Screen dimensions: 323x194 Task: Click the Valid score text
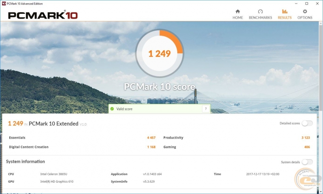coord(124,109)
